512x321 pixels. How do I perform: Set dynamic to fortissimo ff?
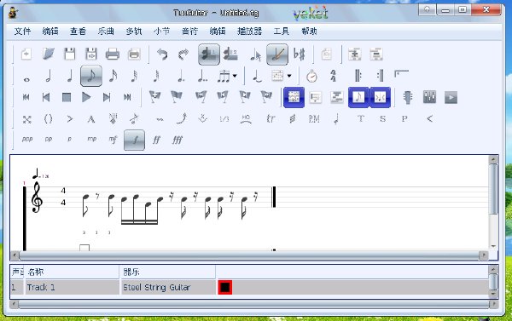[x=156, y=140]
